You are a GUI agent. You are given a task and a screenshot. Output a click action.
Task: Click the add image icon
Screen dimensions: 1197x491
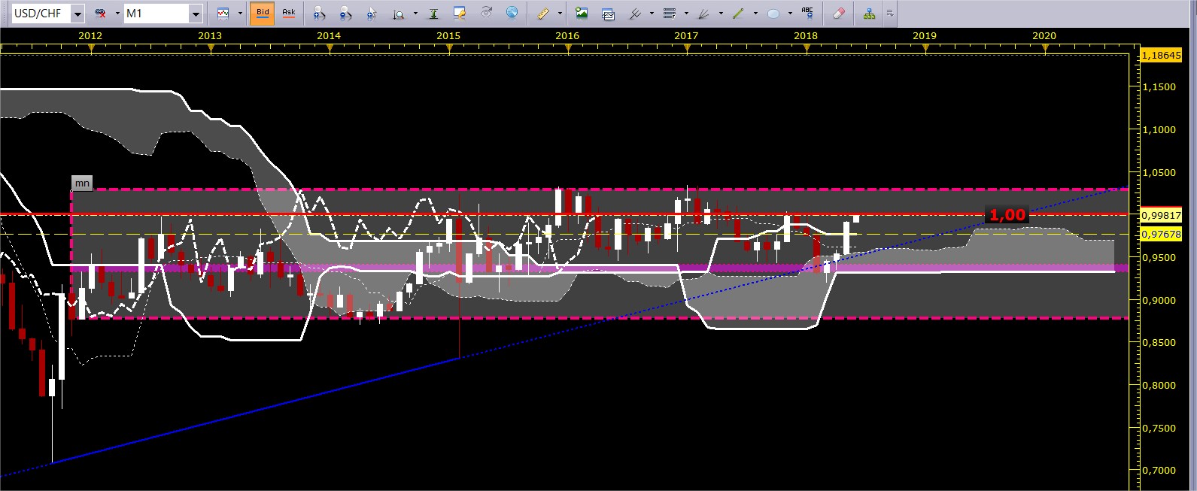(x=582, y=13)
